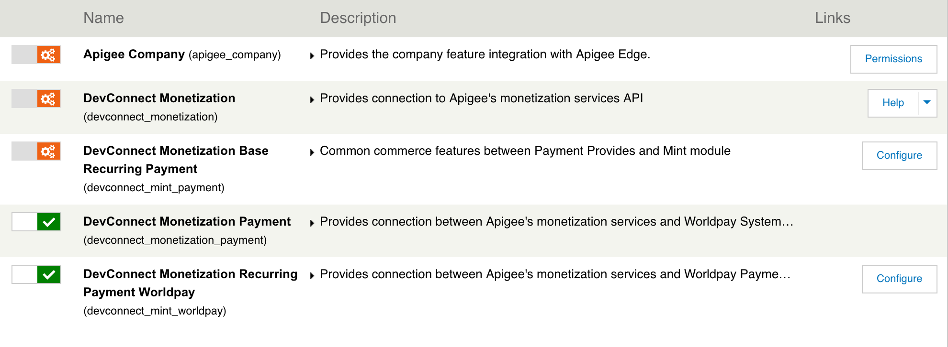948x347 pixels.
Task: Expand the Recurring Payment Worldpay description
Action: [x=312, y=275]
